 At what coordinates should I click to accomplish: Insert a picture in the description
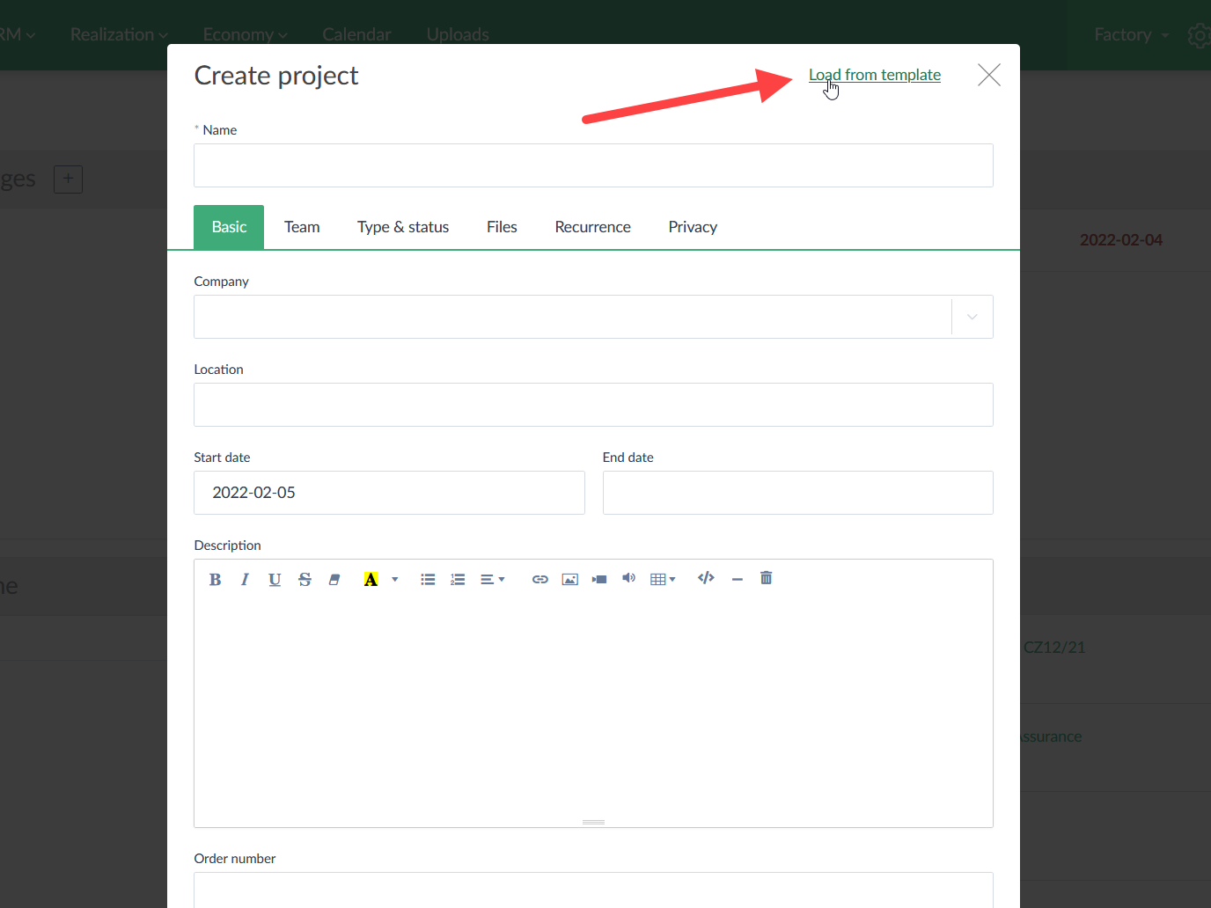(x=570, y=579)
